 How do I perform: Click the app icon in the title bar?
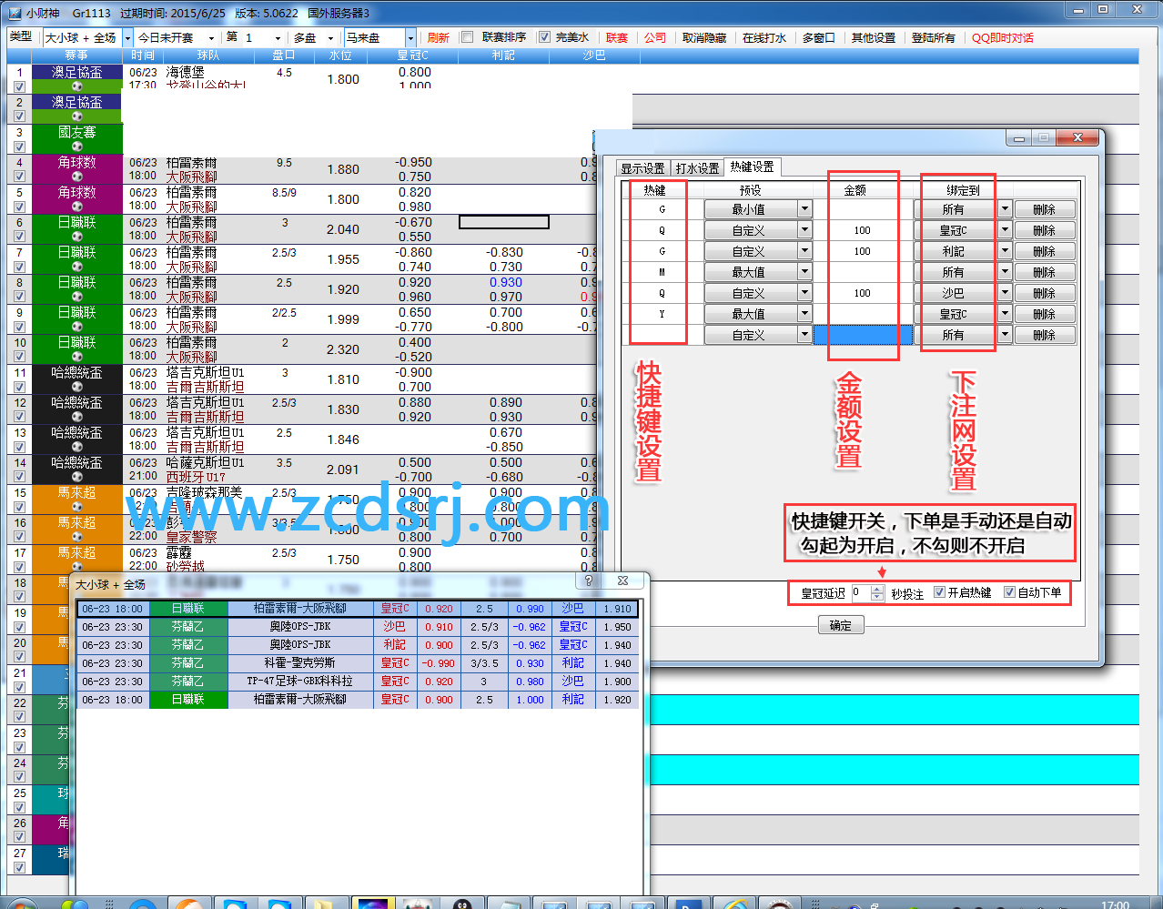click(x=15, y=13)
